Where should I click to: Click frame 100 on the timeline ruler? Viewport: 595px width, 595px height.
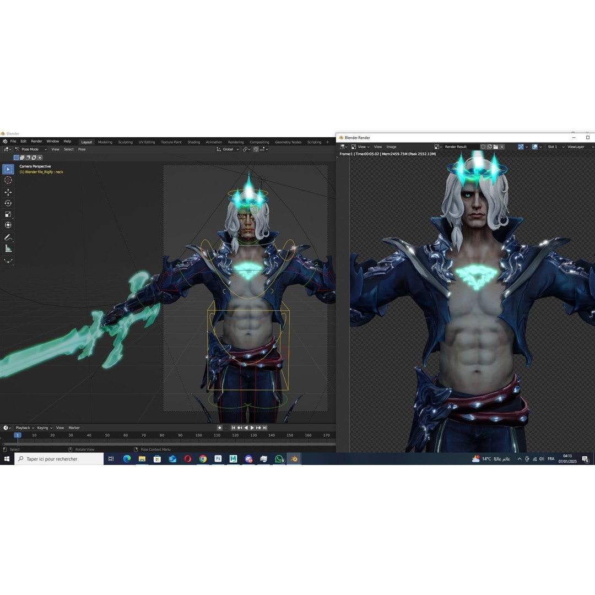point(198,435)
